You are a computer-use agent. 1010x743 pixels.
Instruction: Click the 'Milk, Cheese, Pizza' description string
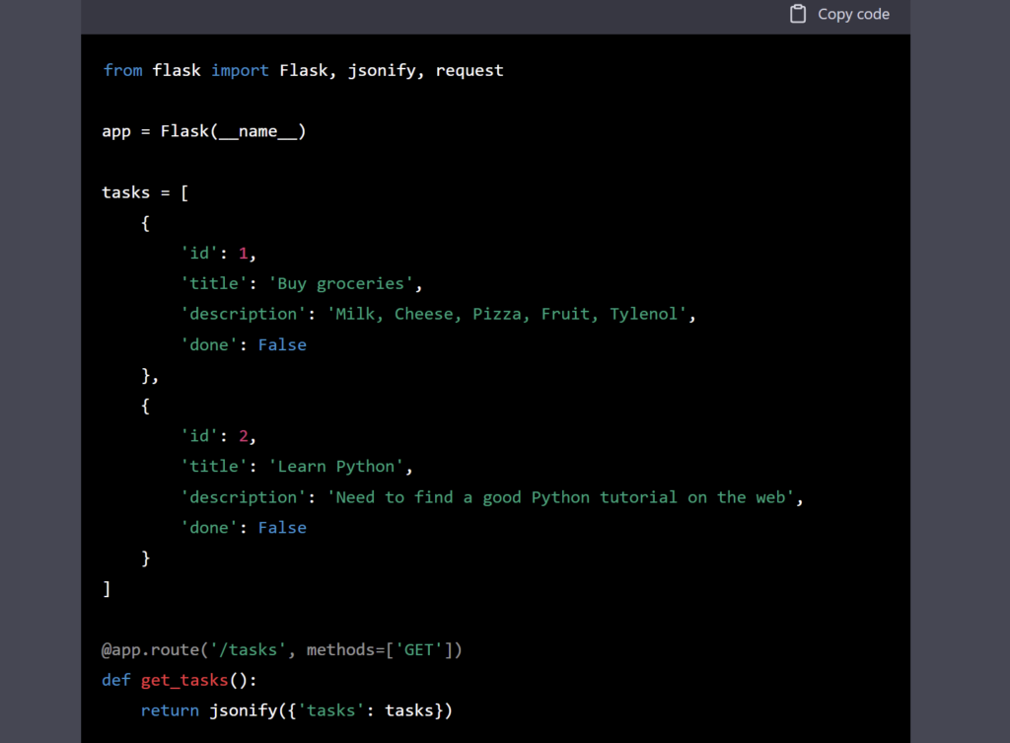508,315
